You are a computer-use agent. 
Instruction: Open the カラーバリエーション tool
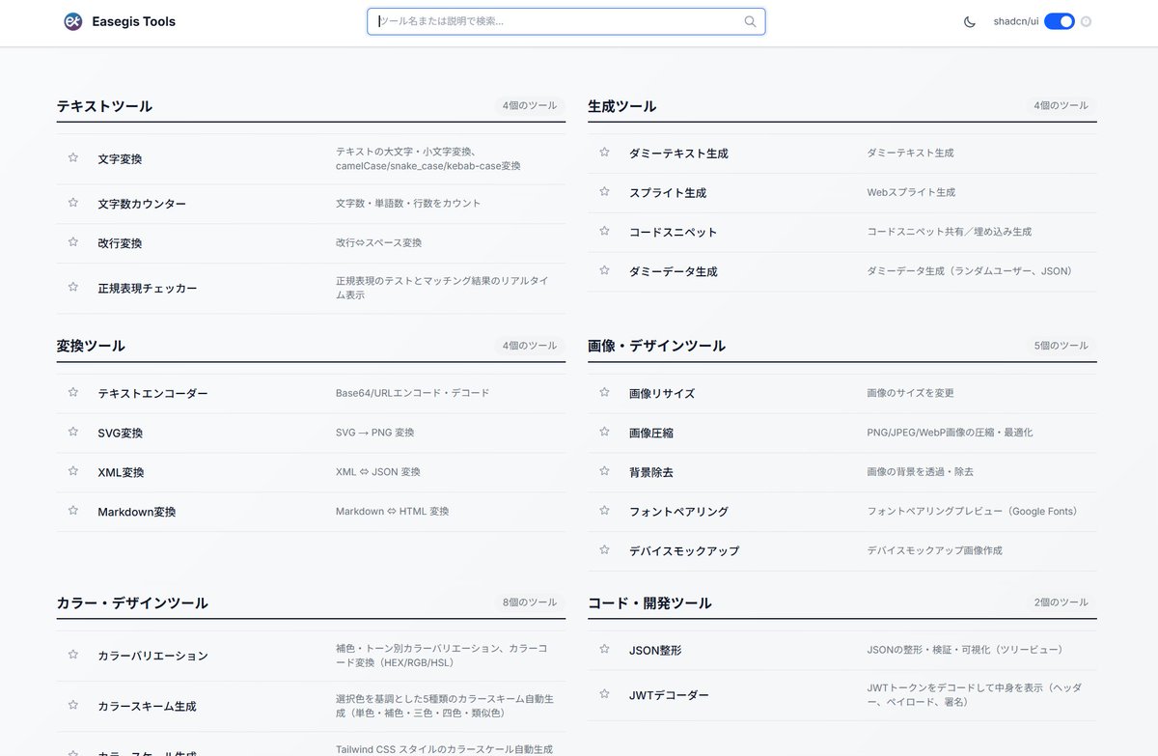click(152, 656)
